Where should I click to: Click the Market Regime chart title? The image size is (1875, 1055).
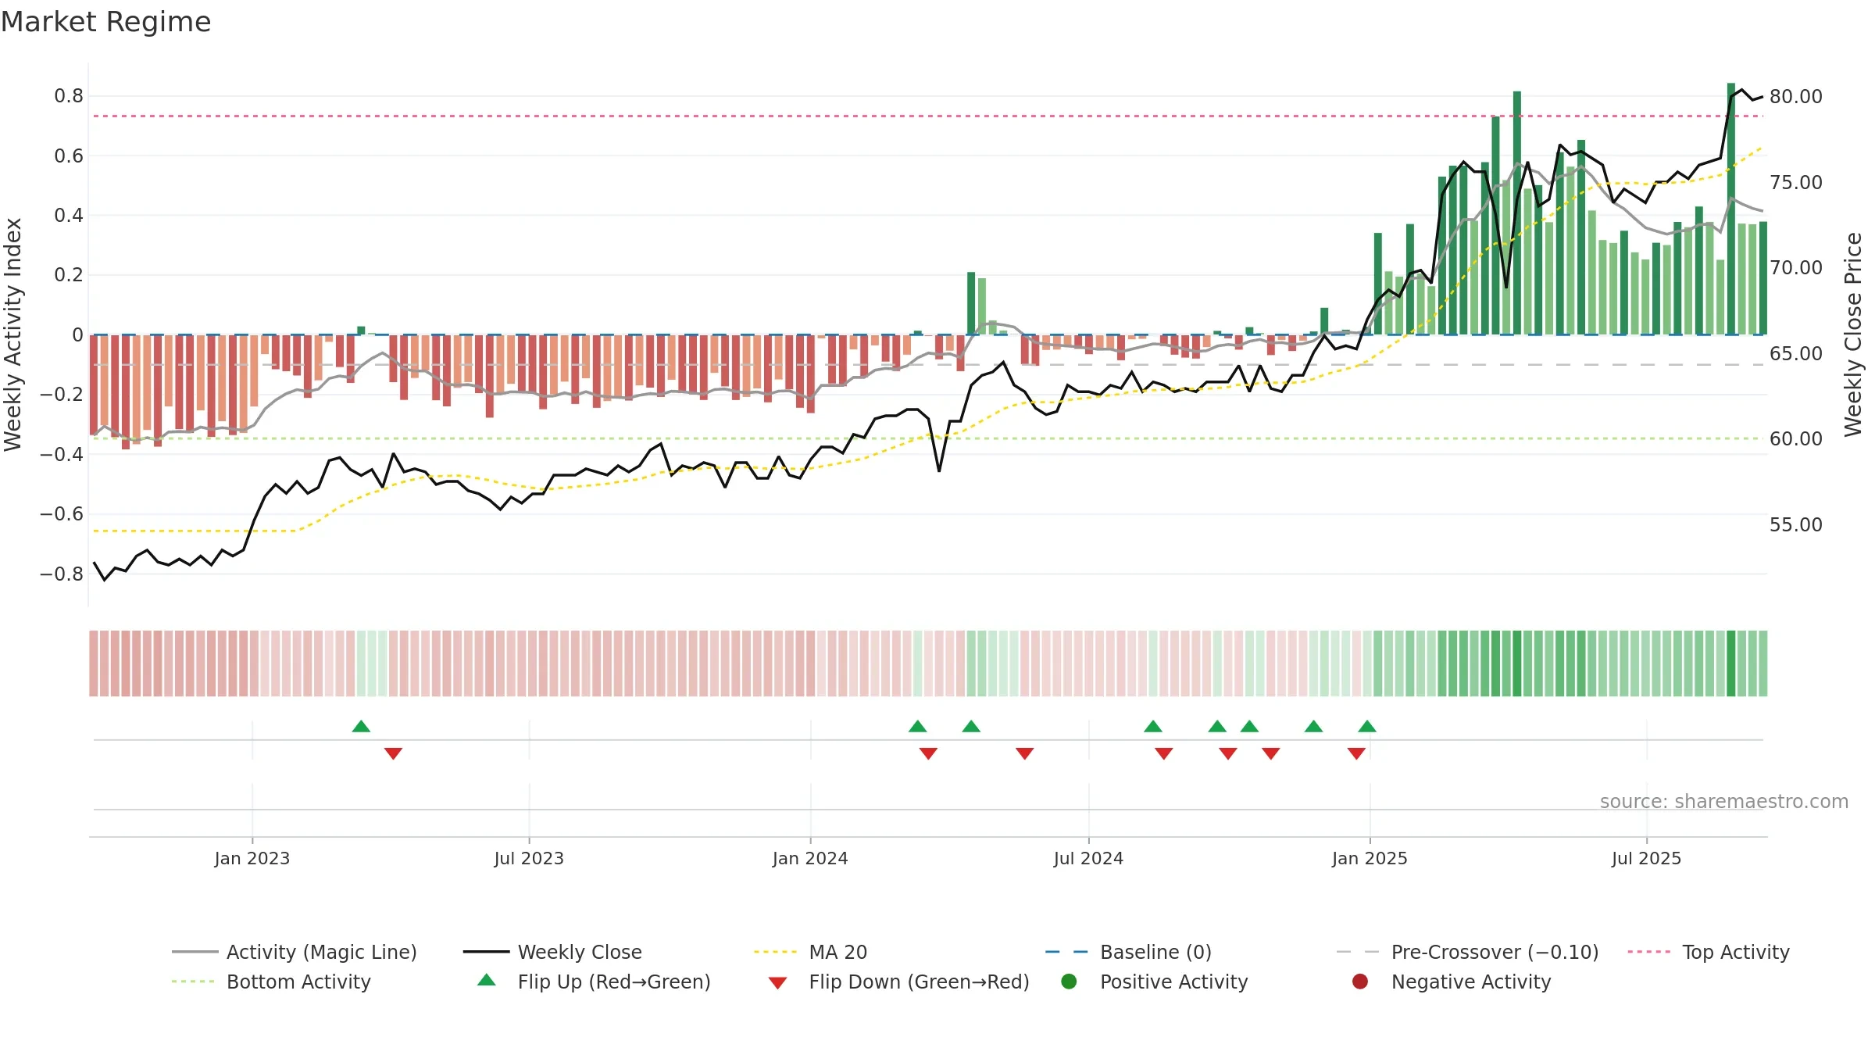(x=105, y=22)
